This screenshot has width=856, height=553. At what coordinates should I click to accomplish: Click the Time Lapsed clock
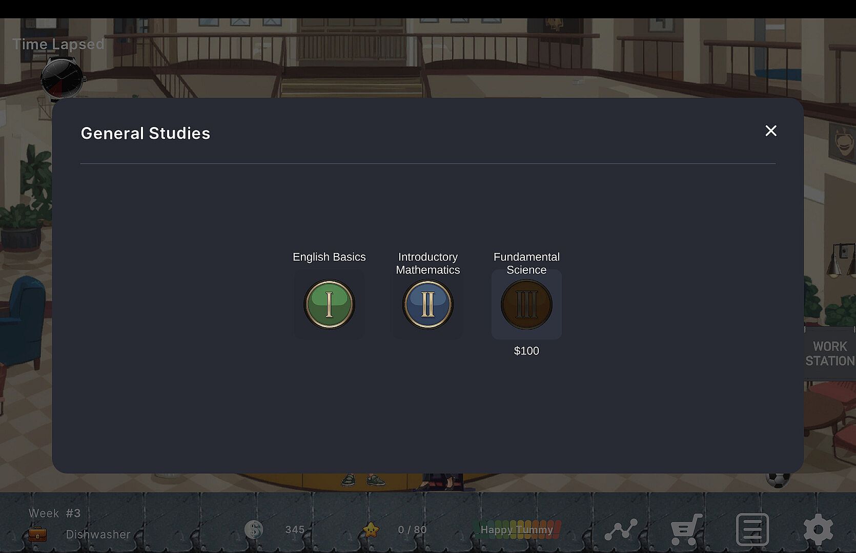tap(62, 78)
